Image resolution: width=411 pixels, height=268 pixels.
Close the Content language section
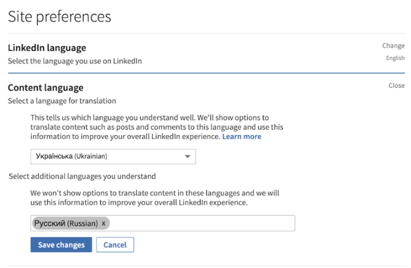pos(396,85)
